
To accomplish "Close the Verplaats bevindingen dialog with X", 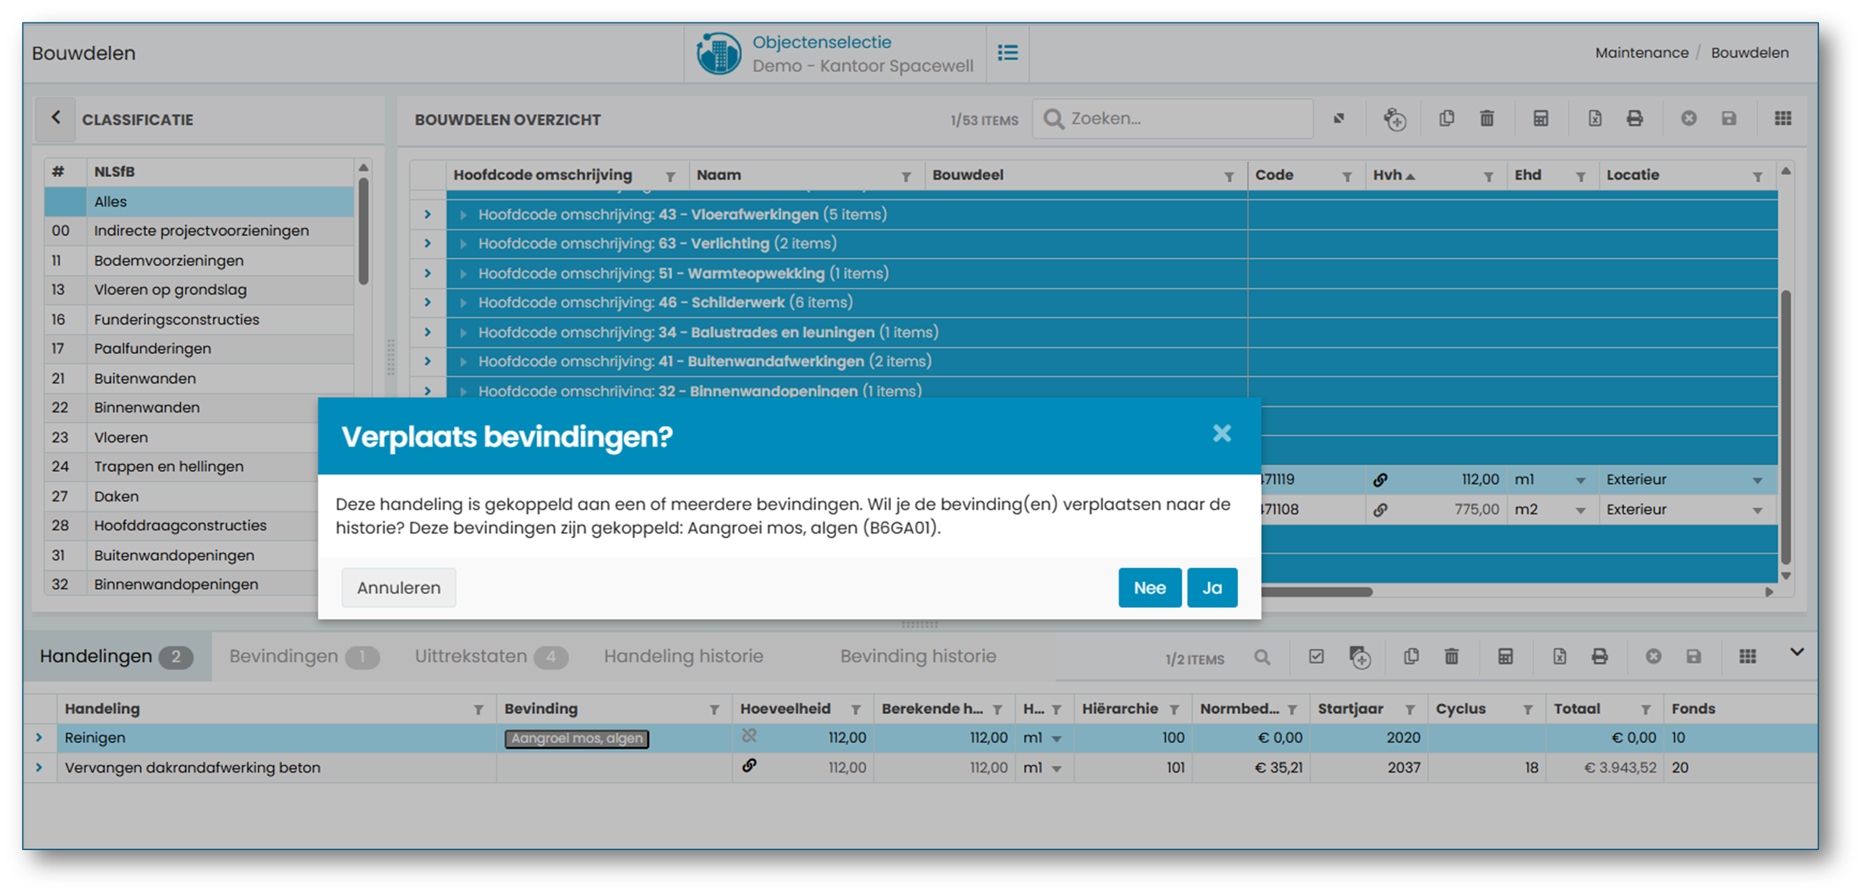I will [x=1222, y=433].
